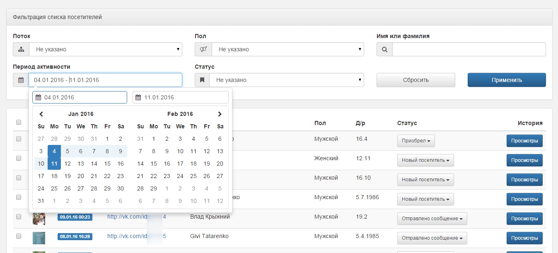Check the checkbox for Влад Крыжний row
The image size is (558, 253).
(19, 217)
